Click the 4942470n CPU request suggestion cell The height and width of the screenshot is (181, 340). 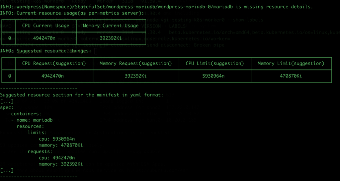tap(54, 76)
